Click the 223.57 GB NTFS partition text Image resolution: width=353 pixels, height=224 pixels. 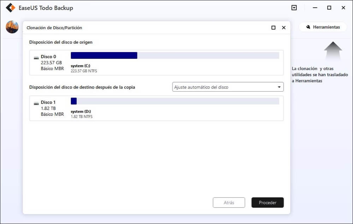(x=84, y=71)
